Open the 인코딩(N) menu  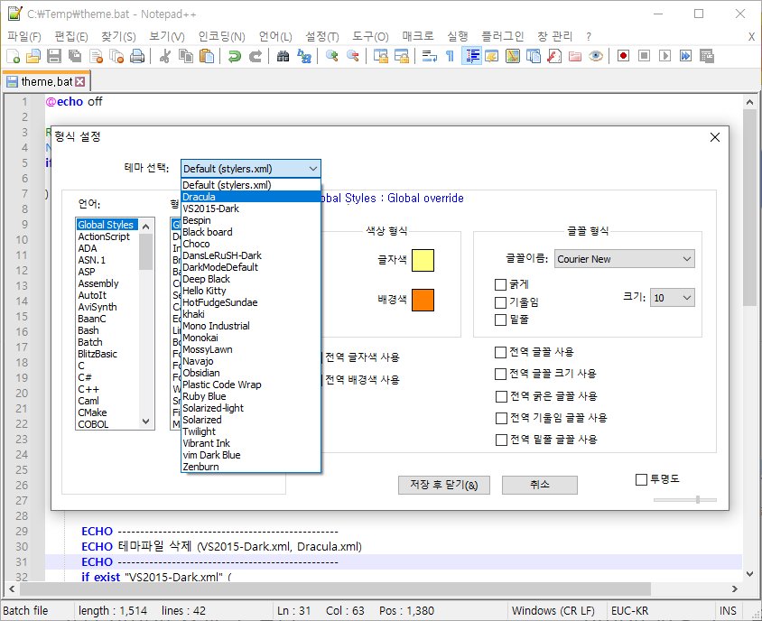click(221, 36)
